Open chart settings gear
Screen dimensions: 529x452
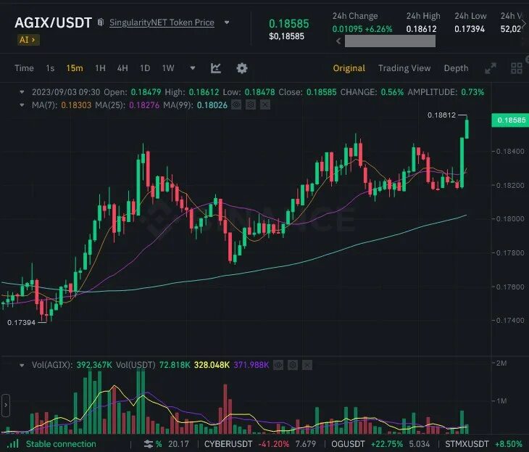tap(242, 68)
